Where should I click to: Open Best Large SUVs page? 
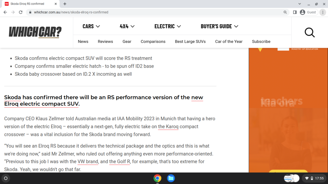pyautogui.click(x=190, y=42)
